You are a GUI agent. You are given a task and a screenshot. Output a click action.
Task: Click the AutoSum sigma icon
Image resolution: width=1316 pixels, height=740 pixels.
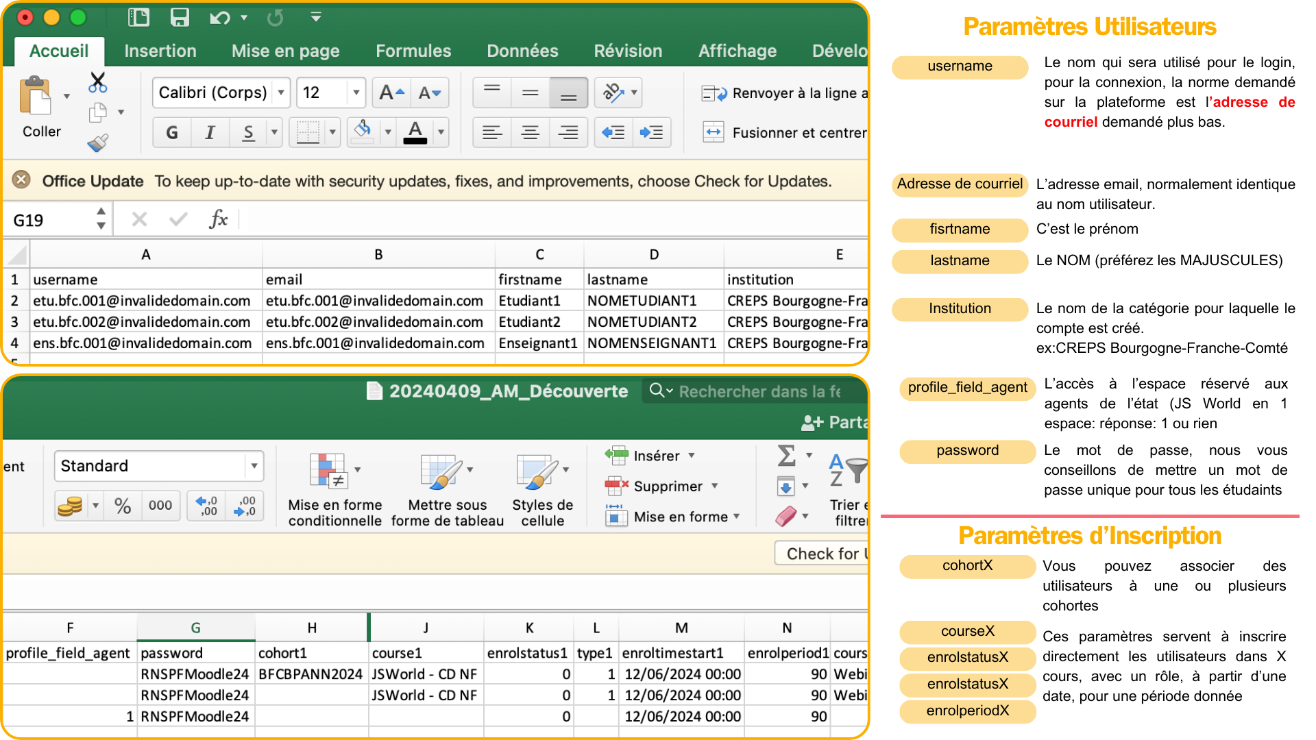point(787,456)
